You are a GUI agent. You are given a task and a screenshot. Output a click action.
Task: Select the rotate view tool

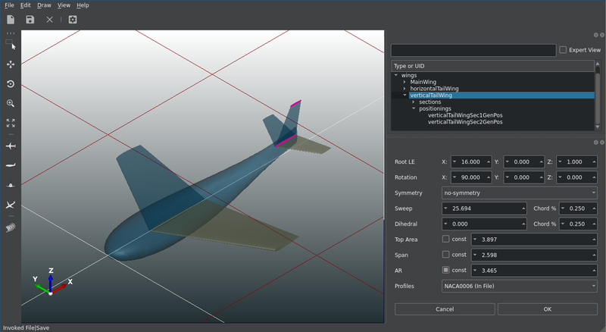(x=11, y=84)
